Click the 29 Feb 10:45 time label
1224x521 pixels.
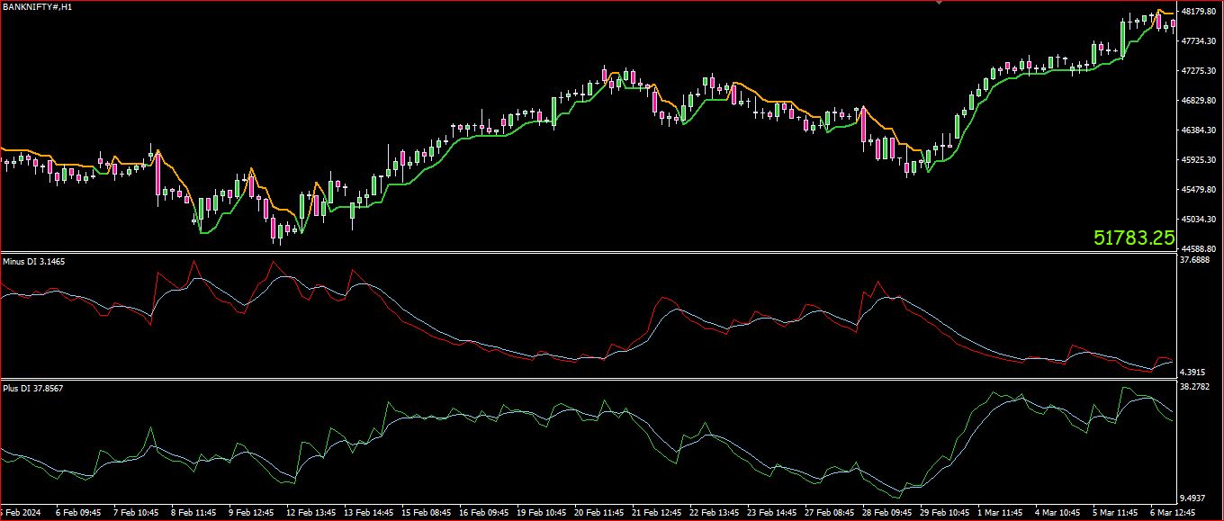(945, 514)
